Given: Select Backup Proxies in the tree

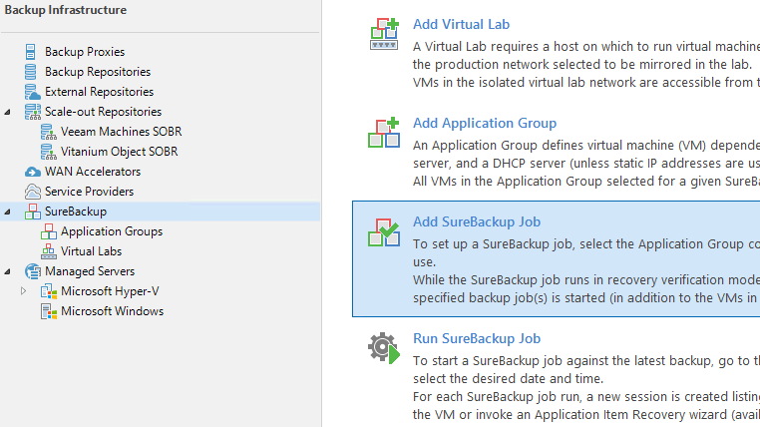Looking at the screenshot, I should coord(85,52).
